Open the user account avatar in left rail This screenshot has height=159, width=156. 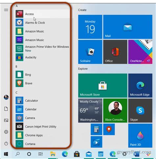point(6,97)
